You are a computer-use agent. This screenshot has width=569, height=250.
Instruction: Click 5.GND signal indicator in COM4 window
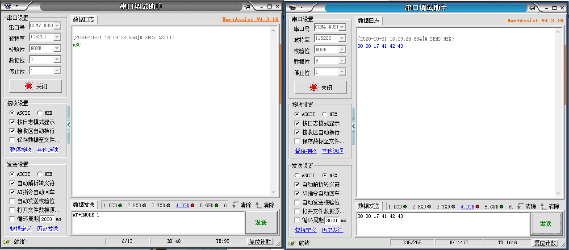click(x=494, y=207)
